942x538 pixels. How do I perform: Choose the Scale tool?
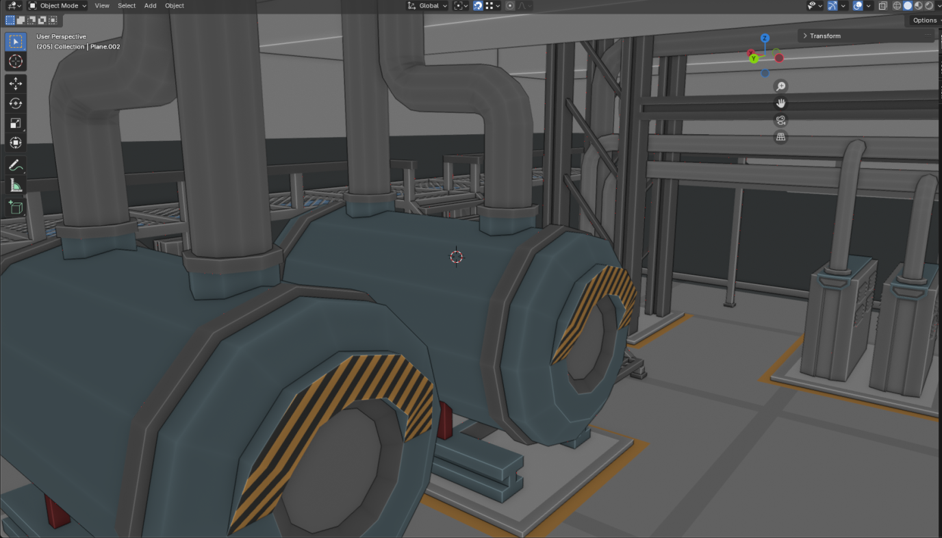point(15,123)
